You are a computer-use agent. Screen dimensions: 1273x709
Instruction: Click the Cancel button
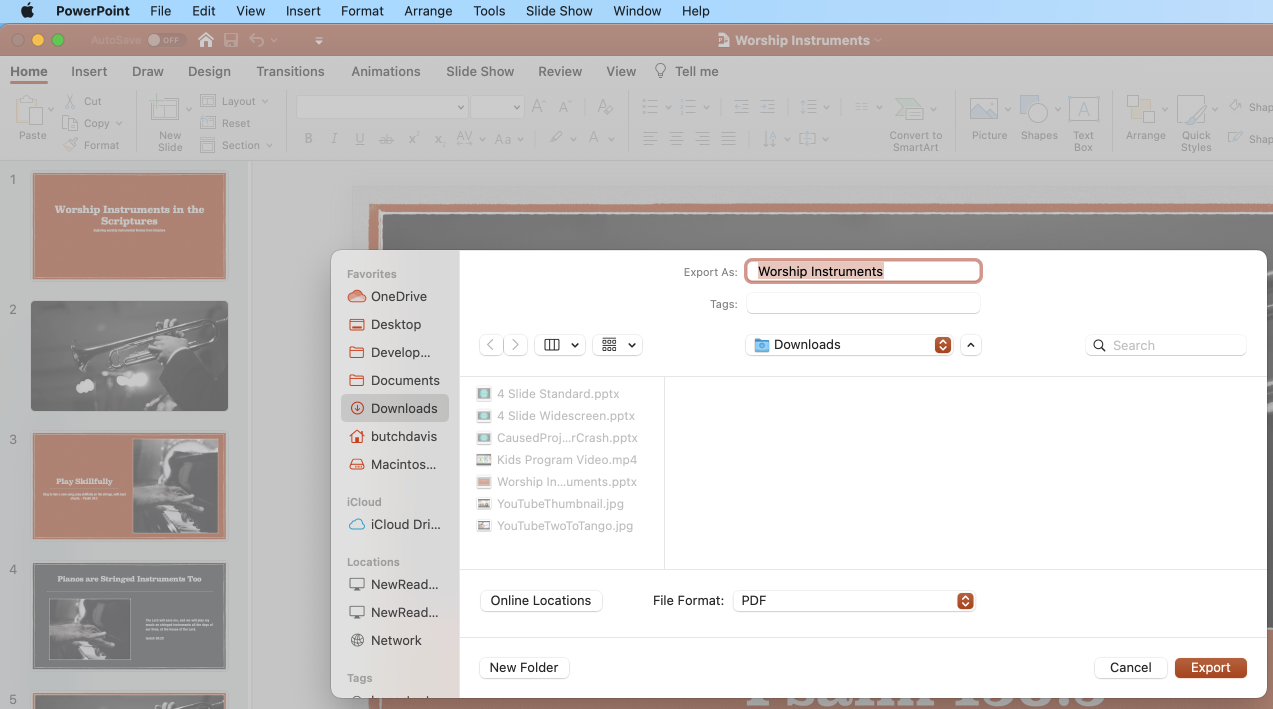coord(1130,667)
